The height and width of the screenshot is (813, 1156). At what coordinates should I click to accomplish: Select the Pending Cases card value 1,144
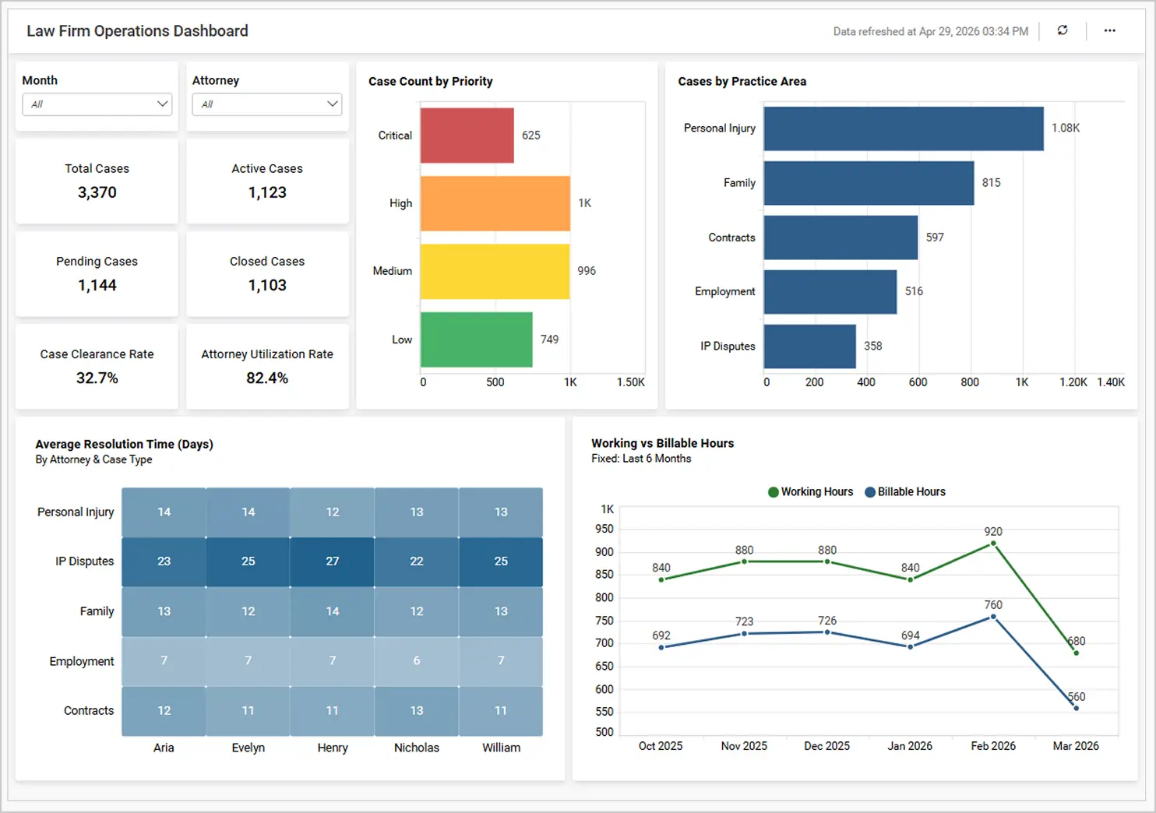pyautogui.click(x=97, y=285)
